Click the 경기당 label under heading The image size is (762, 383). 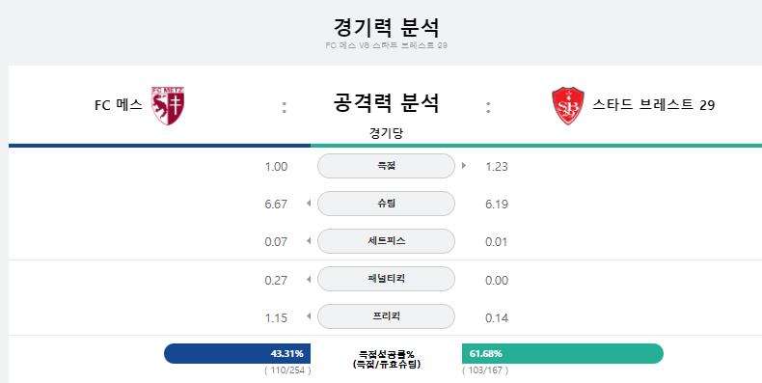(387, 133)
